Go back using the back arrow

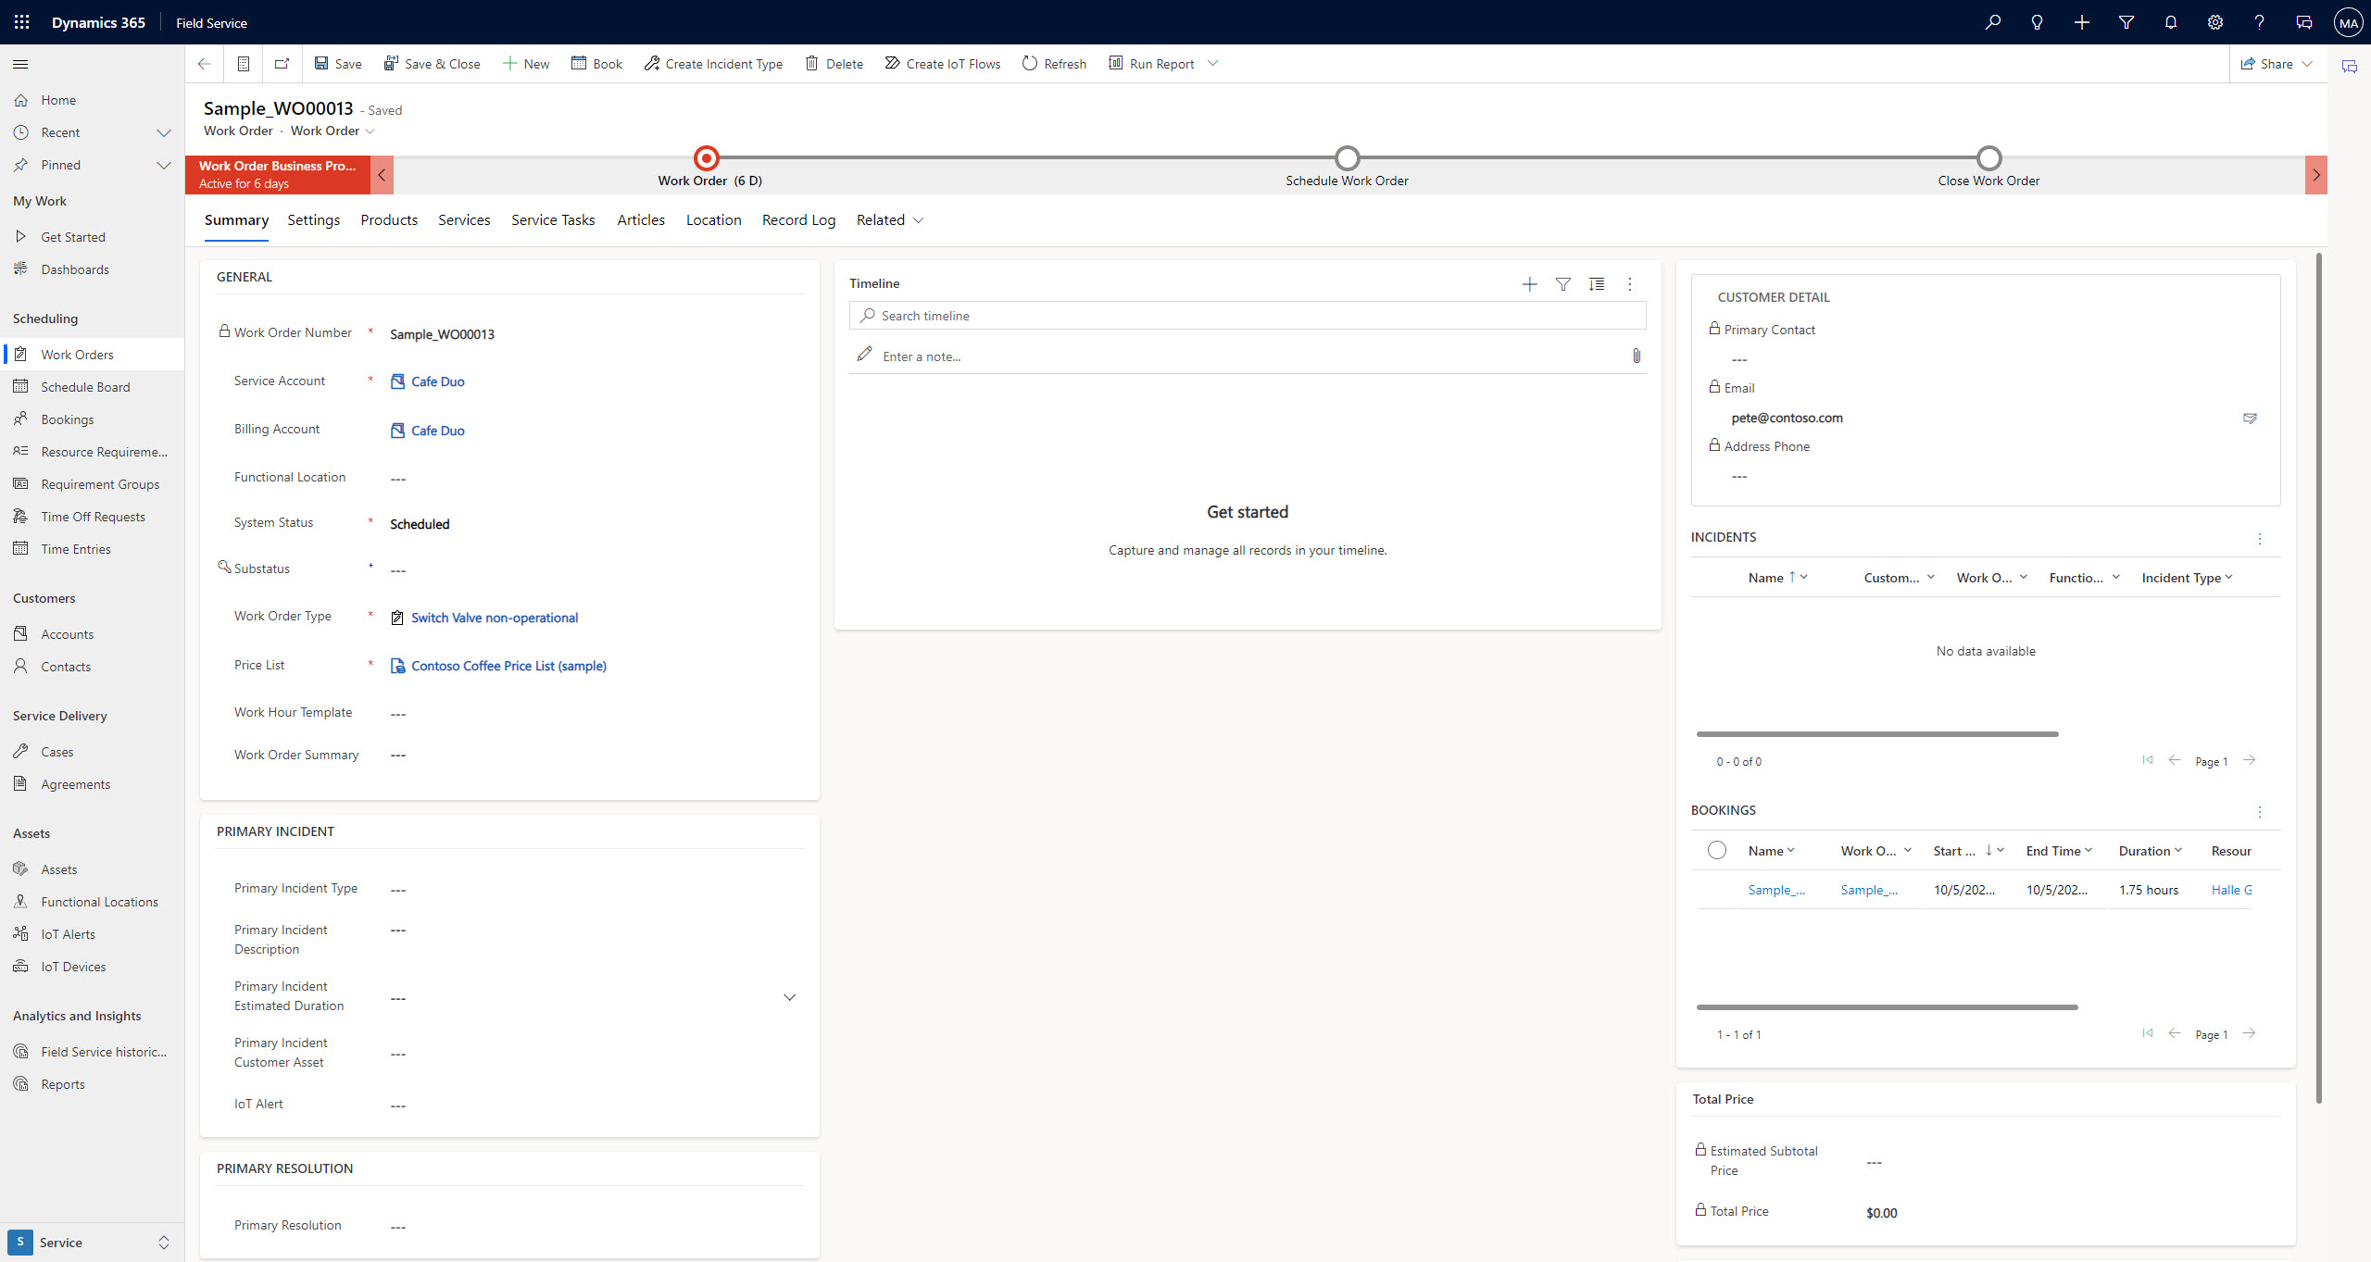point(204,64)
